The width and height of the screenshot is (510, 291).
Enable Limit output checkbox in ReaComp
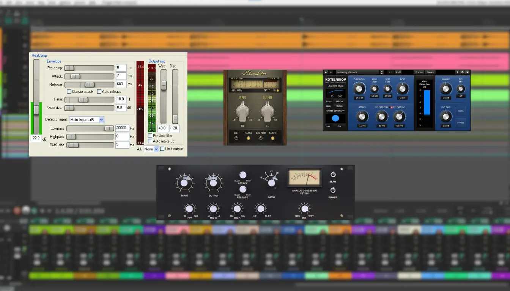pos(162,149)
